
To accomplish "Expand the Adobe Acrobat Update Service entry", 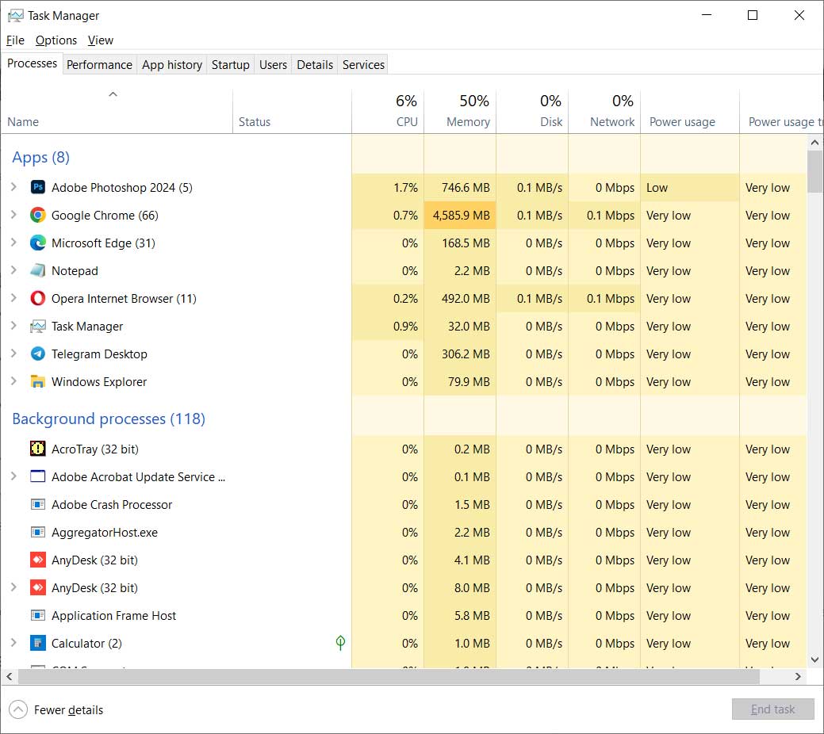I will pos(13,476).
